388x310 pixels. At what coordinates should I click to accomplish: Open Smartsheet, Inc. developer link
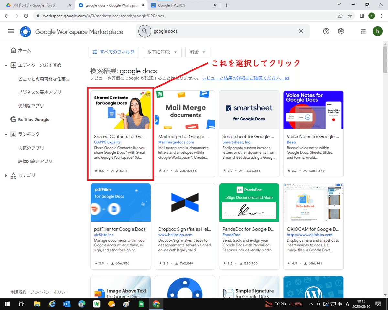[237, 142]
